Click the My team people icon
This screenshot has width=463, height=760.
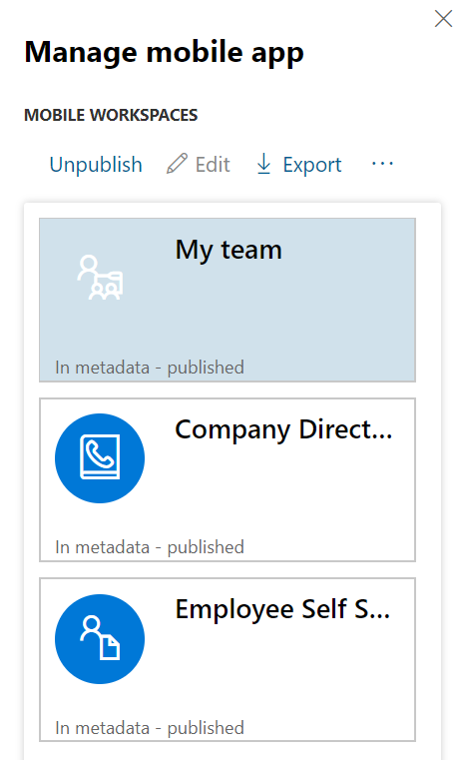point(100,278)
